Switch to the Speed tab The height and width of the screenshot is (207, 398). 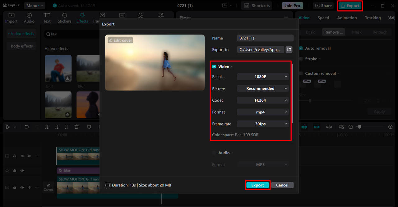(x=323, y=18)
